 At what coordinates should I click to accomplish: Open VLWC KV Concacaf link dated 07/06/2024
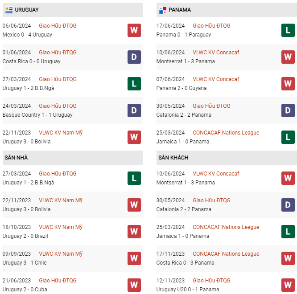tap(216, 79)
